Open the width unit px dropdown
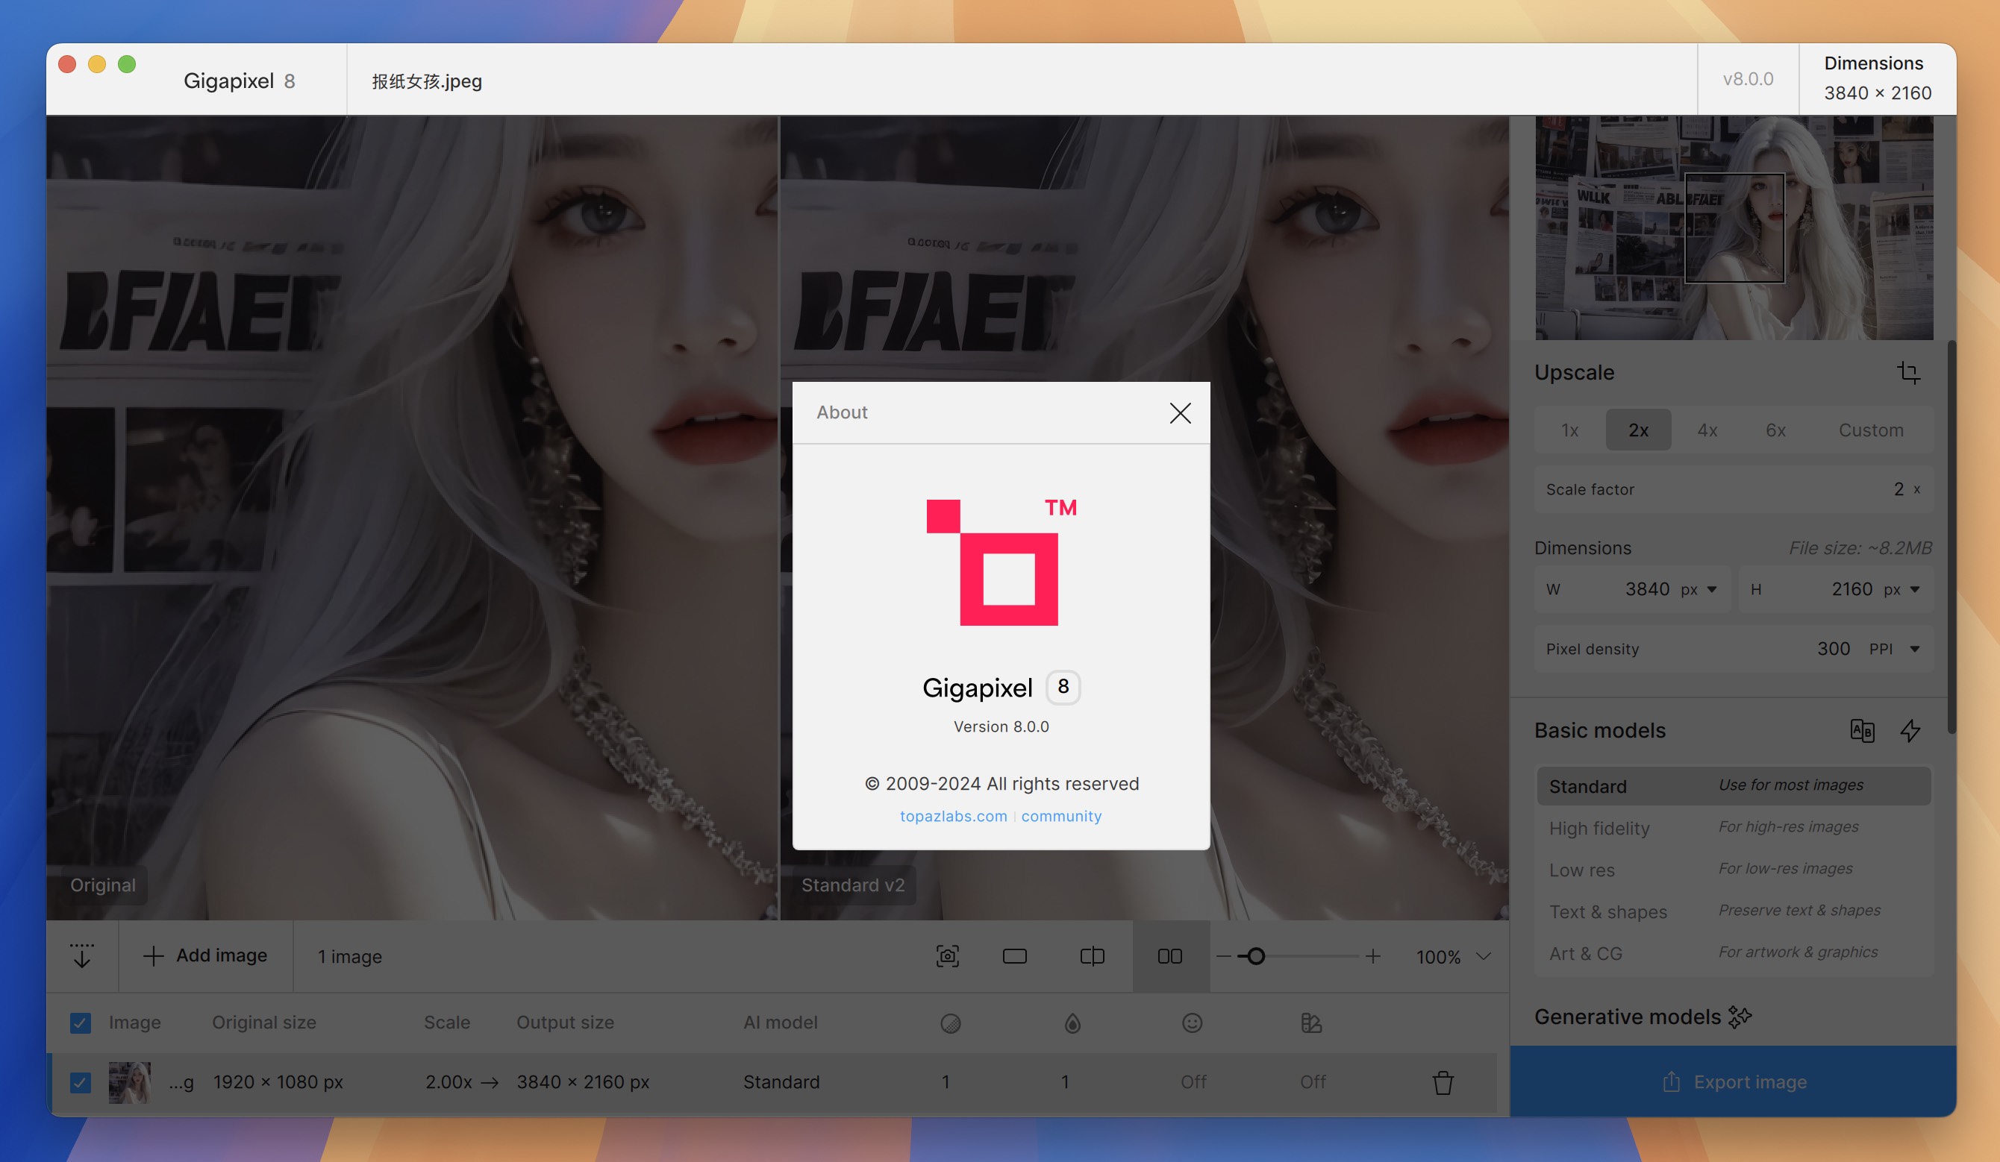Image resolution: width=2000 pixels, height=1162 pixels. tap(1699, 589)
